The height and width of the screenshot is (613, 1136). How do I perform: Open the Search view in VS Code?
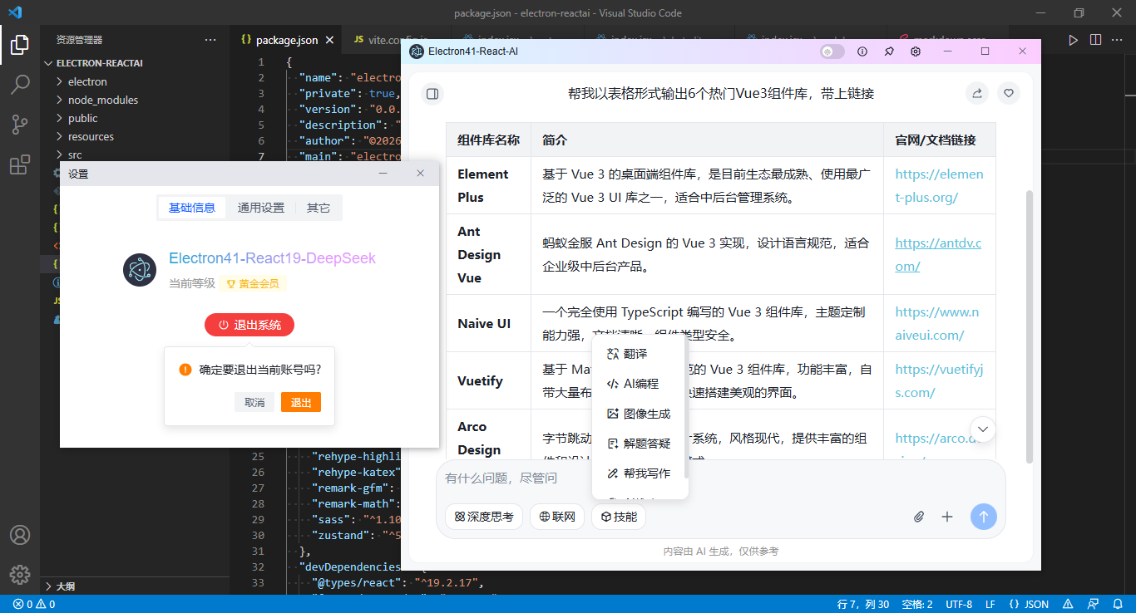(20, 85)
